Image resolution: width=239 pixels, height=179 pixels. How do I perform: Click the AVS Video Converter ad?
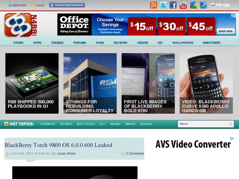coord(193,144)
